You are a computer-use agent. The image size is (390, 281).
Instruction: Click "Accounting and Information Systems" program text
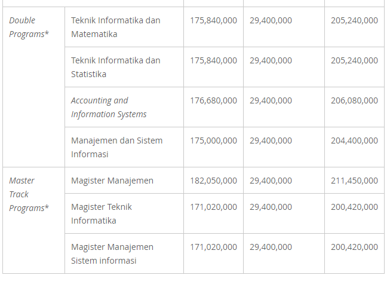tap(109, 107)
